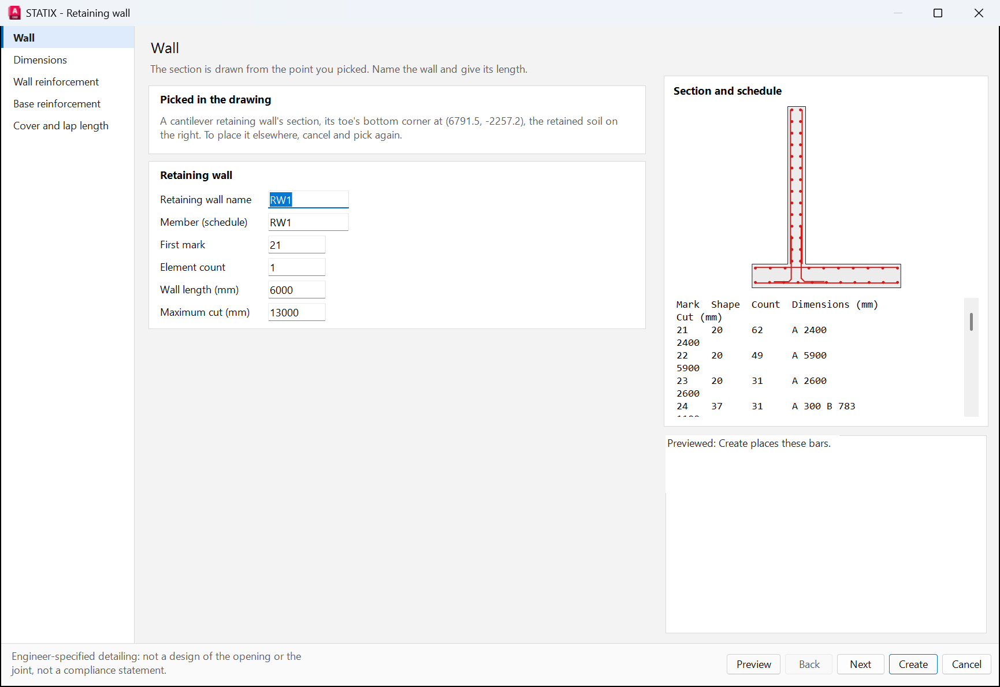This screenshot has width=1000, height=687.
Task: Select schedule row for mark 23
Action: [x=751, y=387]
